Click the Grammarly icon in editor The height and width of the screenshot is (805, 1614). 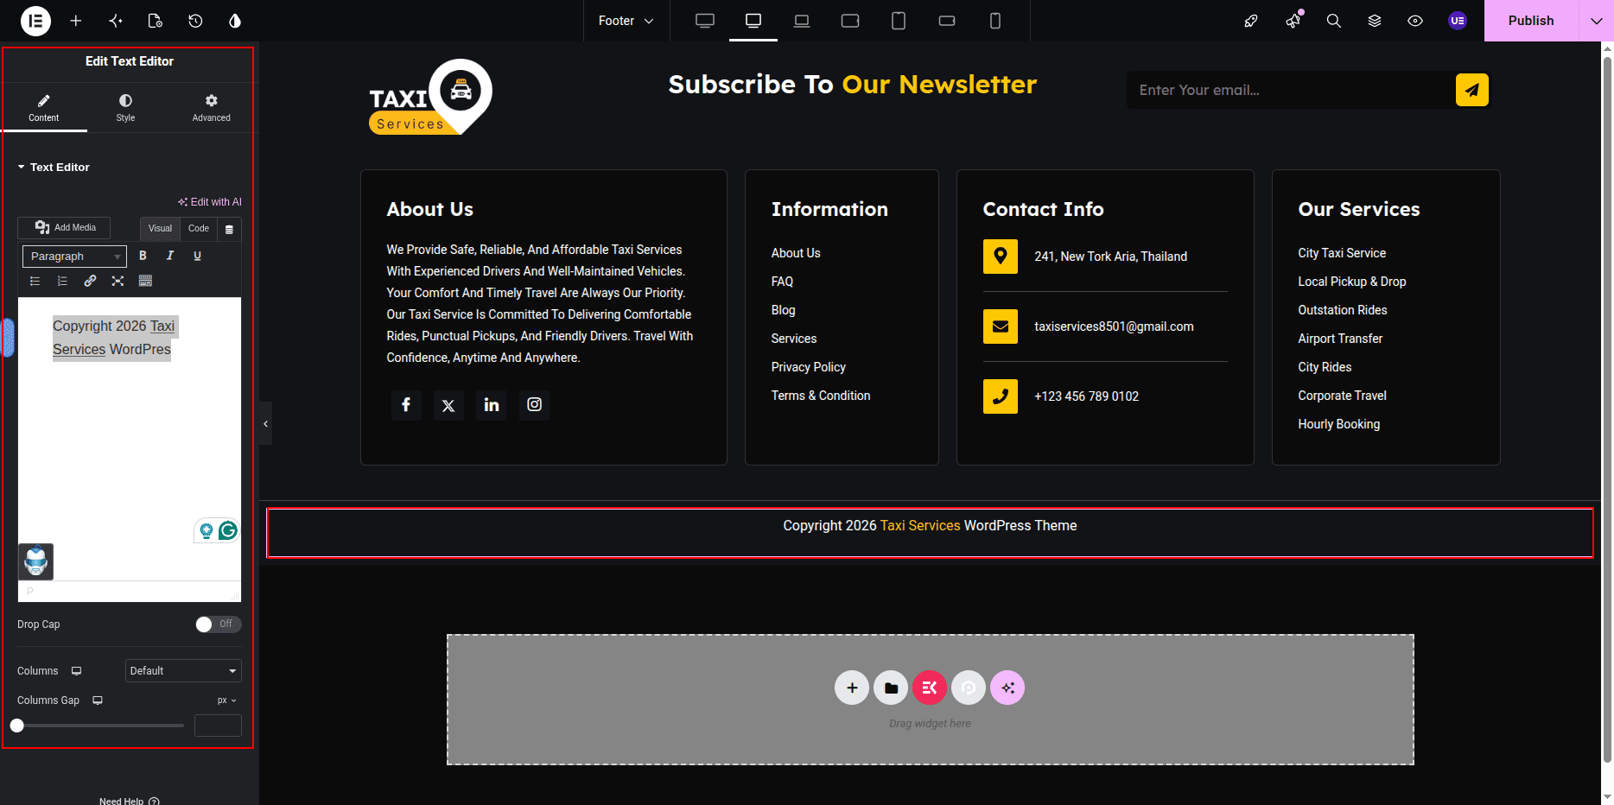point(228,530)
